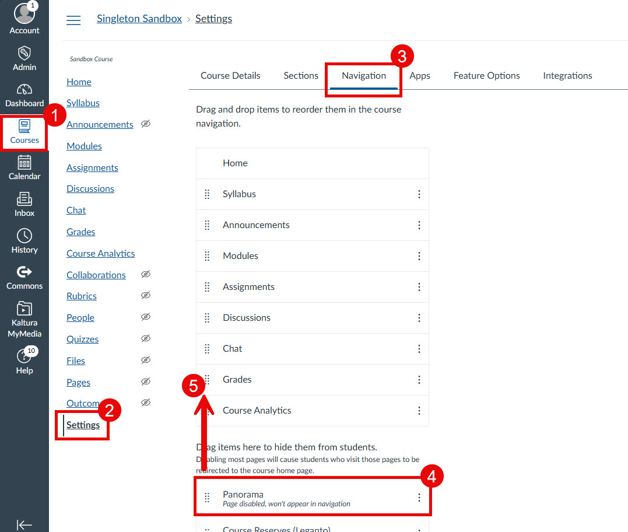The image size is (628, 532).
Task: Click the hamburger menu at top left
Action: click(x=73, y=19)
